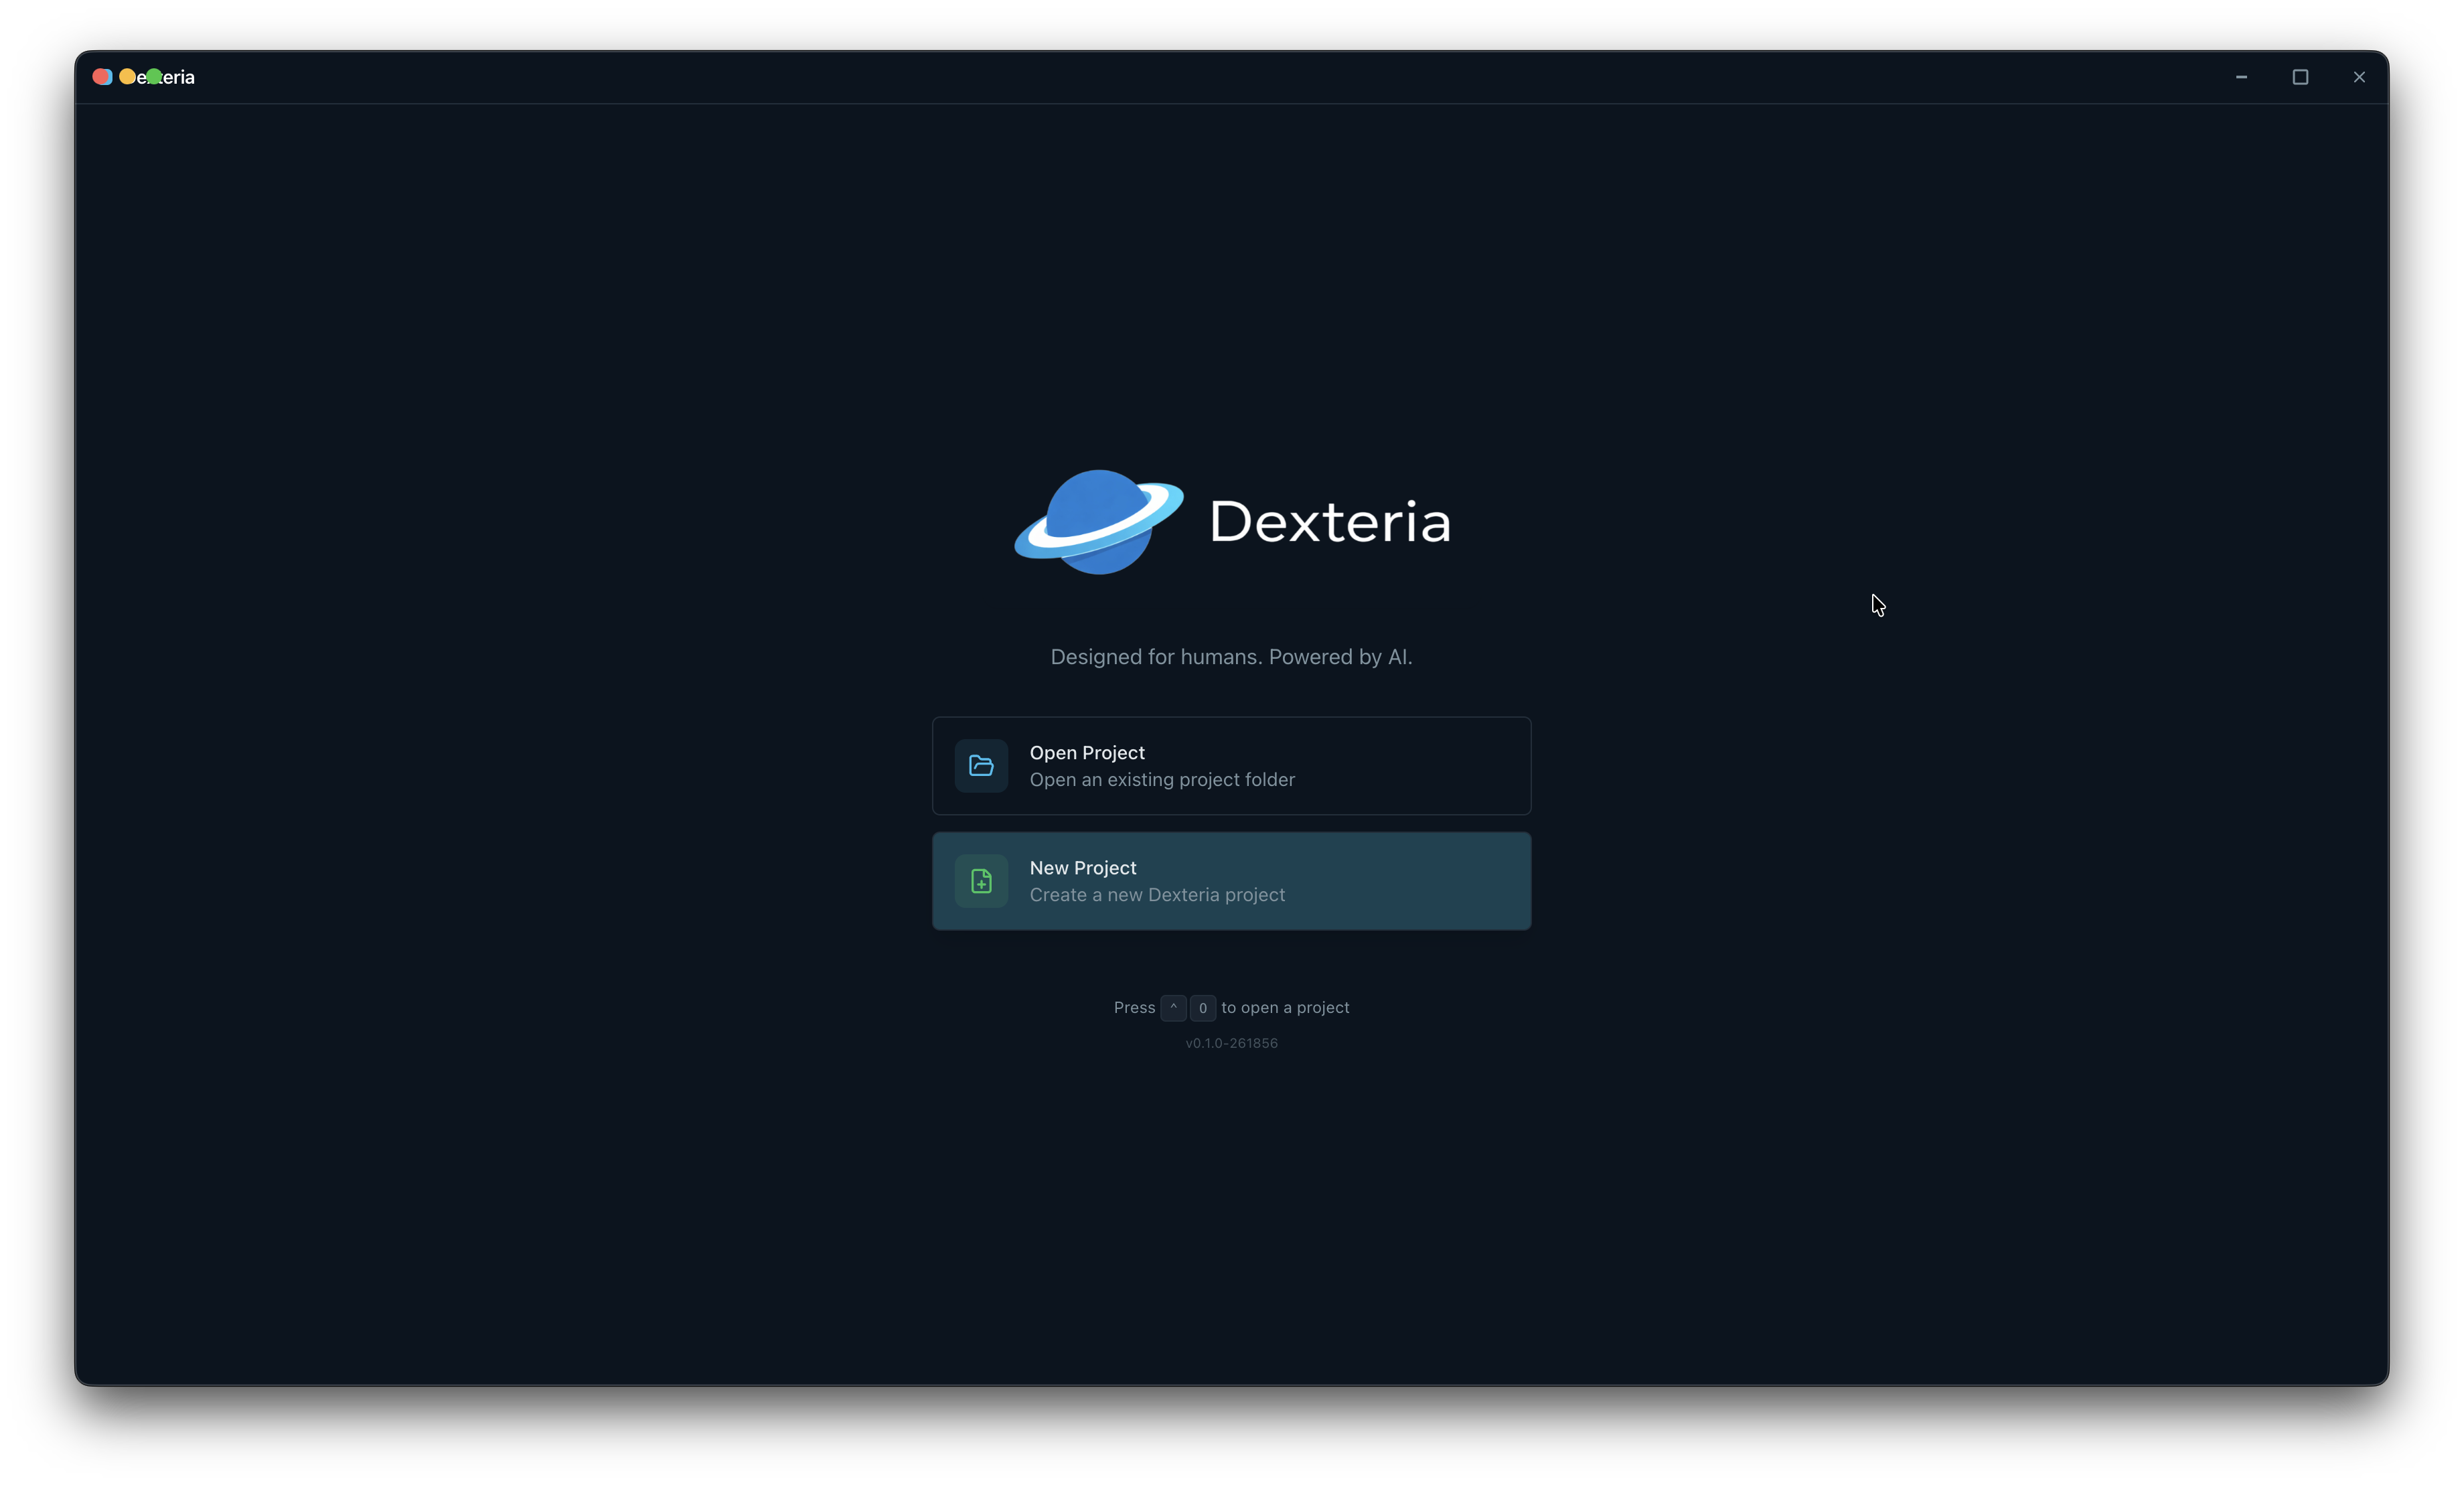The width and height of the screenshot is (2464, 1485).
Task: Click the "0" shortcut key badge
Action: pos(1203,1008)
